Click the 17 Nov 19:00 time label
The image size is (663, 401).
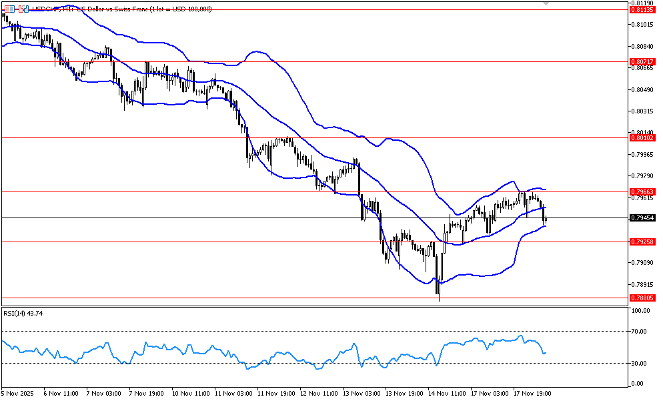pos(532,393)
